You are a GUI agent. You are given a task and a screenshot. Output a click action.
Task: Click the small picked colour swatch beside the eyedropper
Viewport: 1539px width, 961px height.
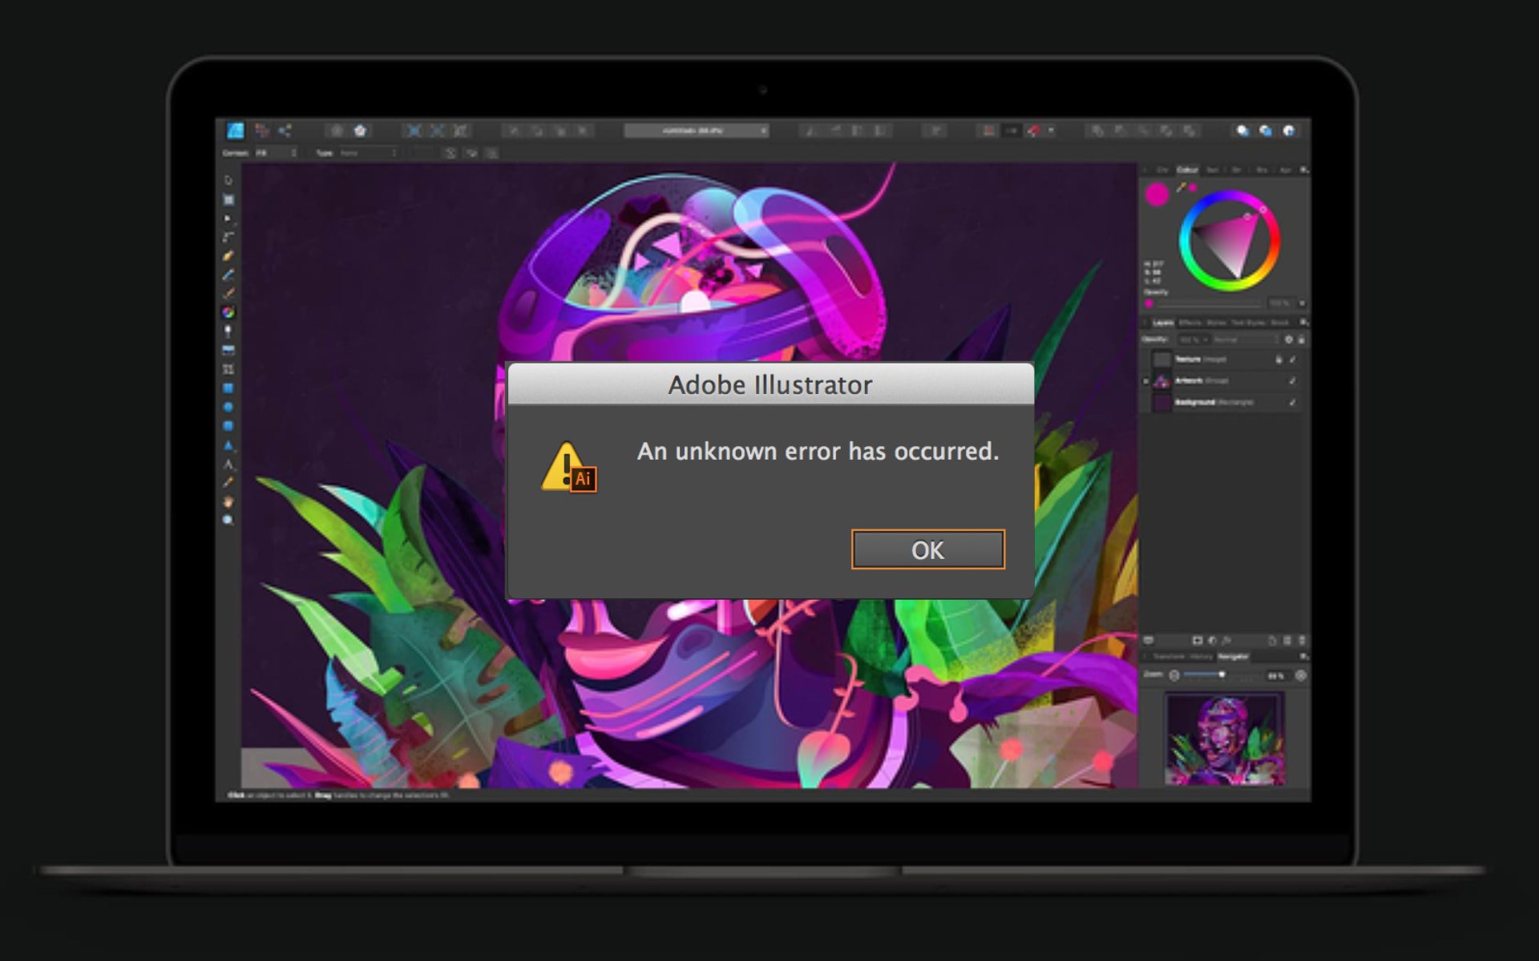click(1193, 187)
